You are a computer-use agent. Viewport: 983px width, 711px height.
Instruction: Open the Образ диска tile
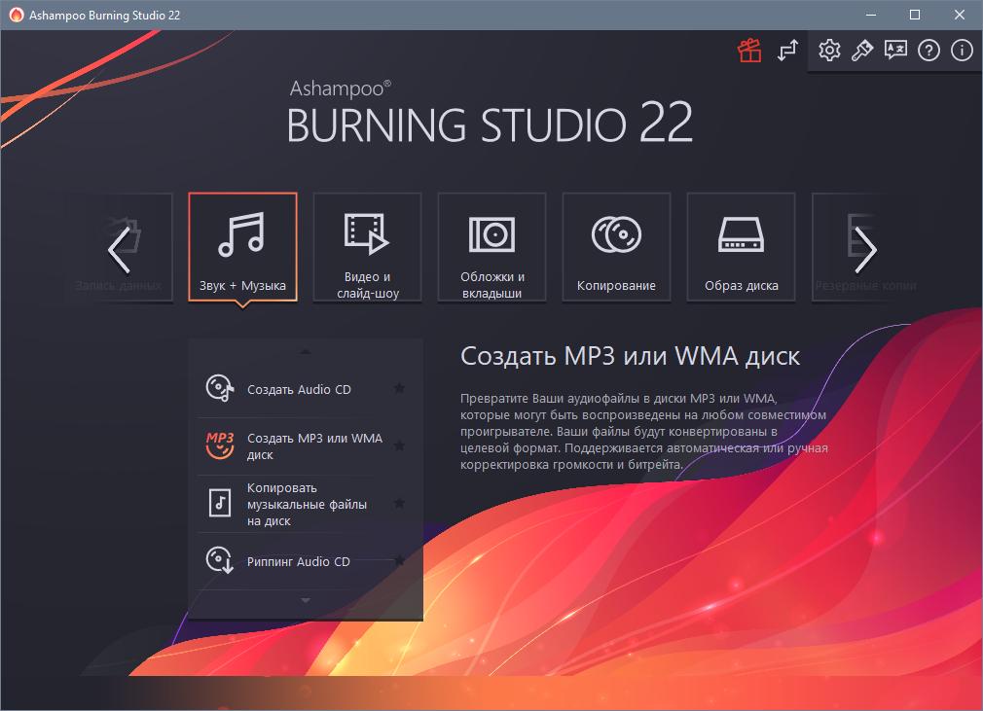pos(741,247)
